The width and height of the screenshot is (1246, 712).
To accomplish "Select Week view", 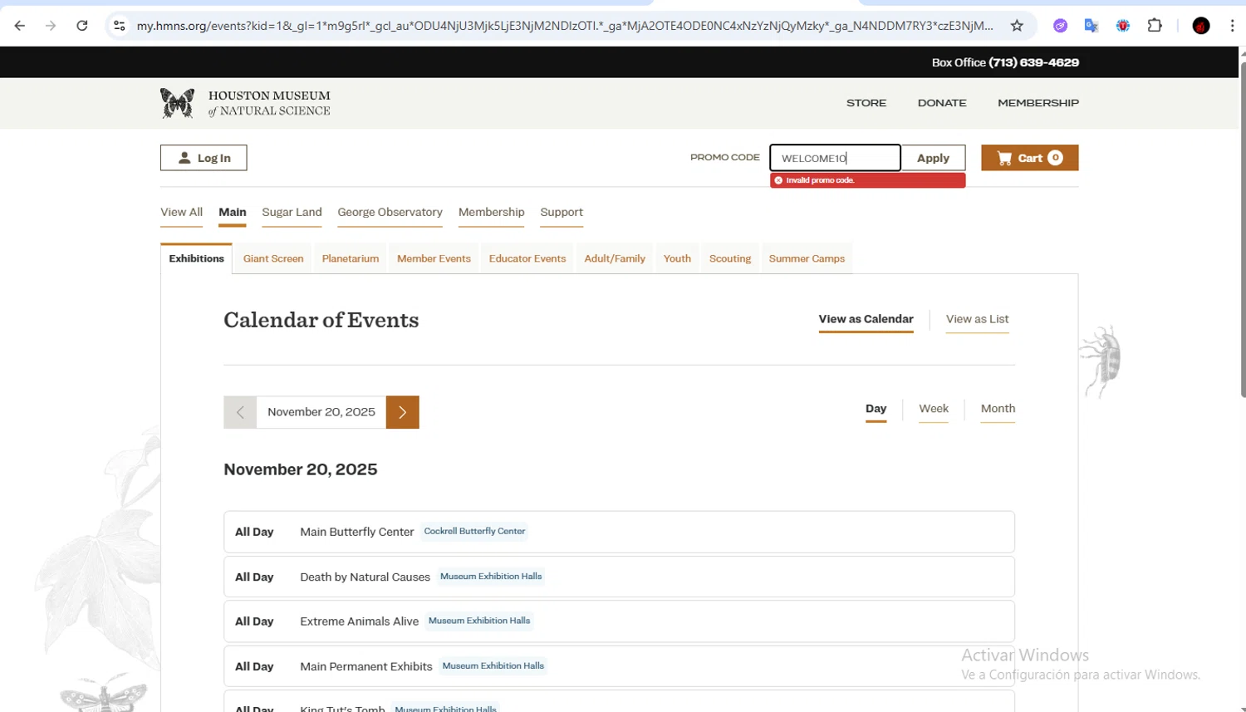I will point(934,410).
